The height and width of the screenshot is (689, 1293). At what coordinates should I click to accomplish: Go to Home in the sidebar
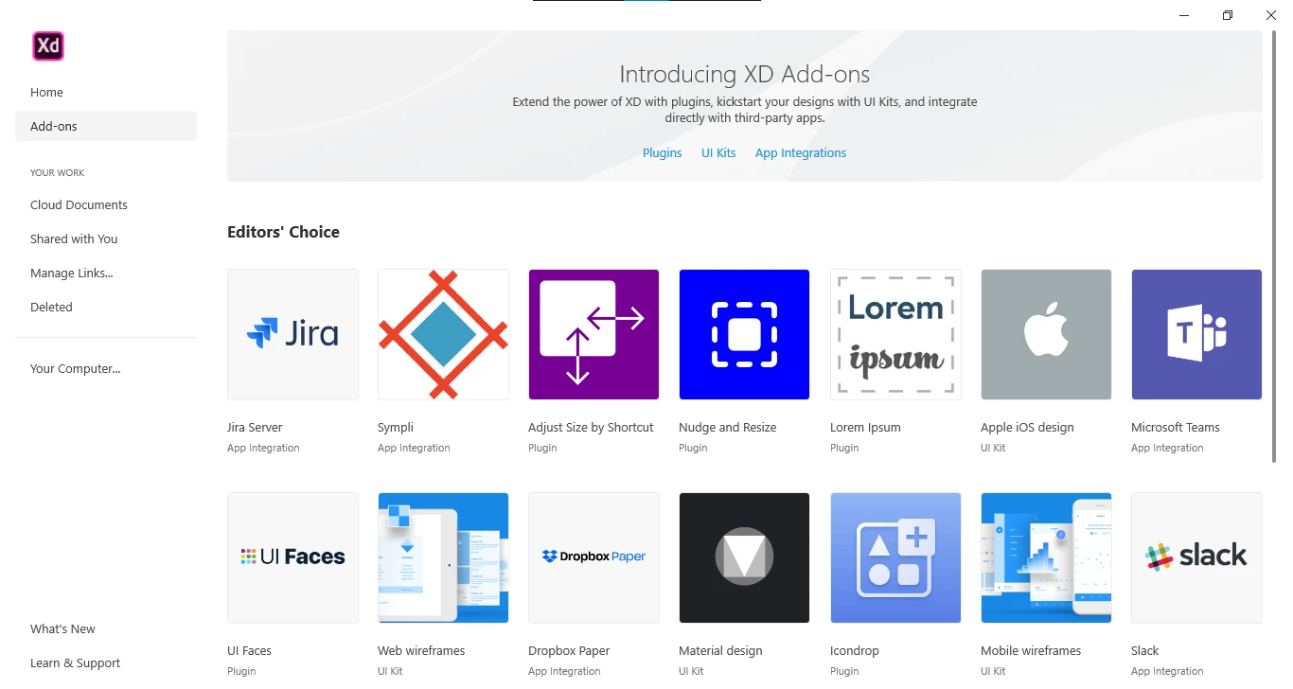tap(106, 92)
